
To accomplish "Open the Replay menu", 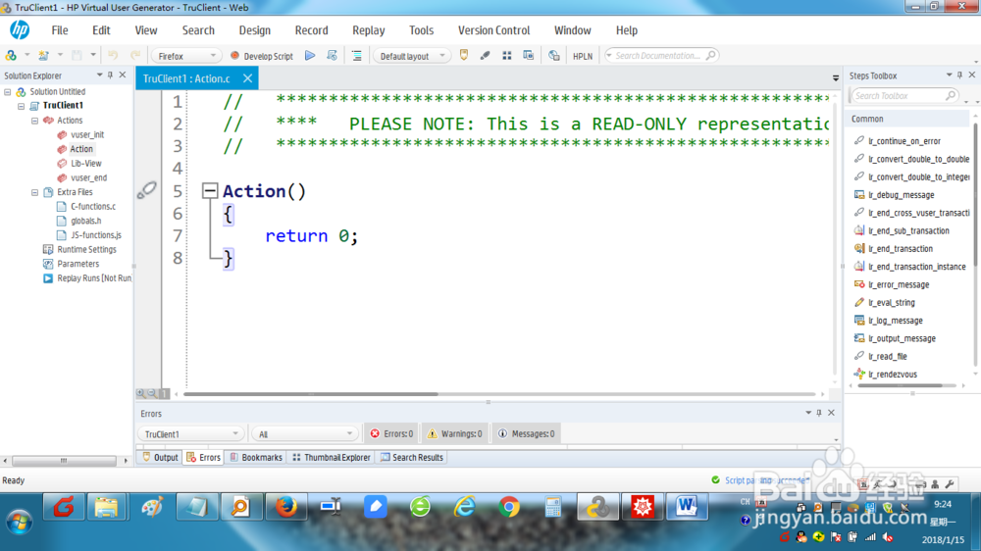I will coord(369,30).
